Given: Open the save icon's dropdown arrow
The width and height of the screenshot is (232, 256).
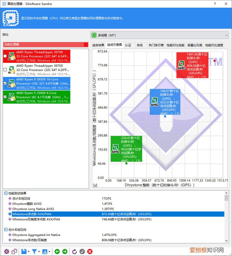Looking at the screenshot, I should click(x=29, y=252).
